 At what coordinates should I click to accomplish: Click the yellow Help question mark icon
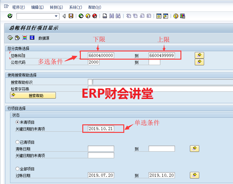tap(176, 16)
